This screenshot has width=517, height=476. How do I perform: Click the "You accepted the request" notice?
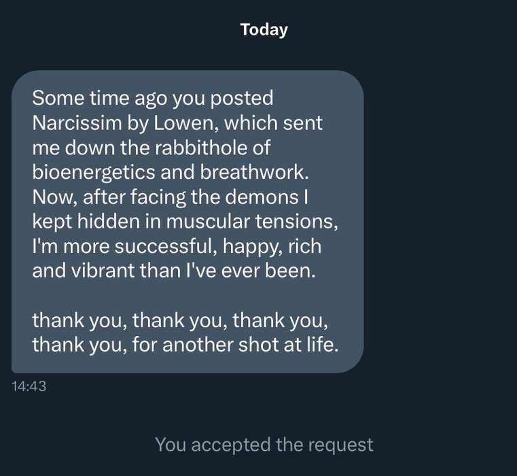264,445
